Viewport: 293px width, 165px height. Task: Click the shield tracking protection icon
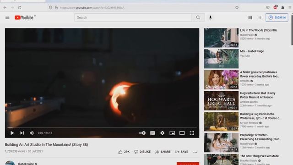click(50, 8)
